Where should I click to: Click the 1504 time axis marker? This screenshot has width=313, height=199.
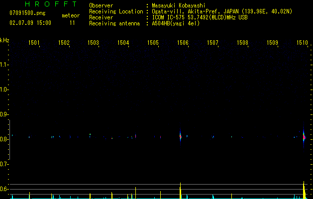[x=123, y=42]
